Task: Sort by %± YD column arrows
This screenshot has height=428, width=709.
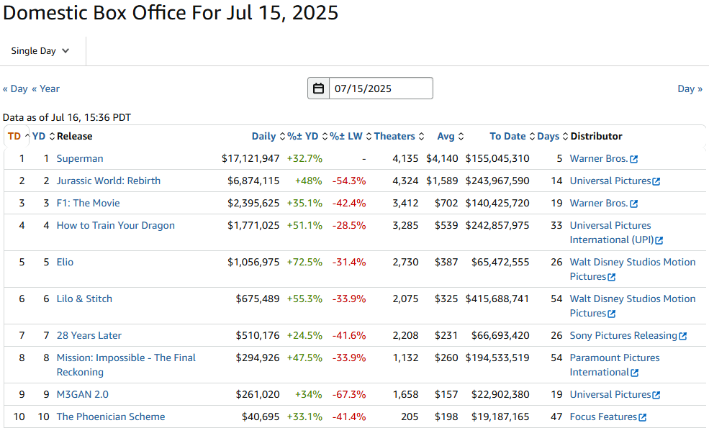Action: [x=325, y=136]
